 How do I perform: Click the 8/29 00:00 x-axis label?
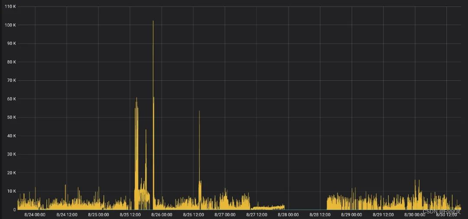click(x=351, y=215)
